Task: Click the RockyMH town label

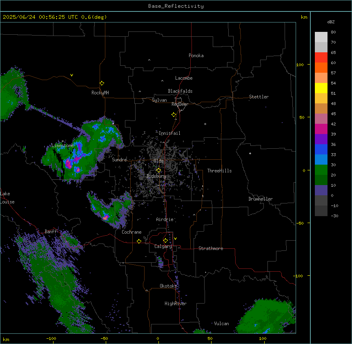Action: 100,93
